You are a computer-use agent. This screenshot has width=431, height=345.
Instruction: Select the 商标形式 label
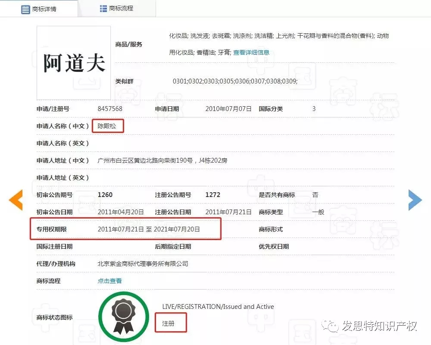271,229
